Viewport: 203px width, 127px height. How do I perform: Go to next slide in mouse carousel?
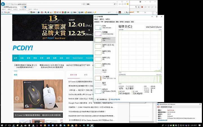click(59, 98)
